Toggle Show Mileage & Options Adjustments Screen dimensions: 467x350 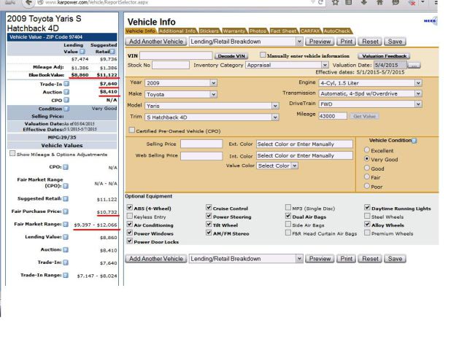click(12, 153)
